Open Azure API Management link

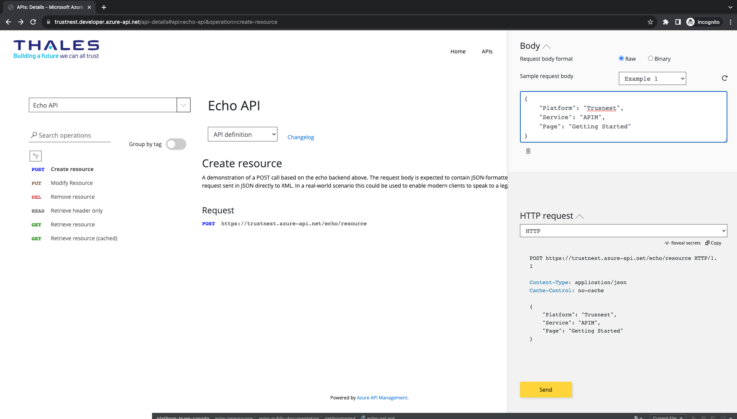(382, 398)
